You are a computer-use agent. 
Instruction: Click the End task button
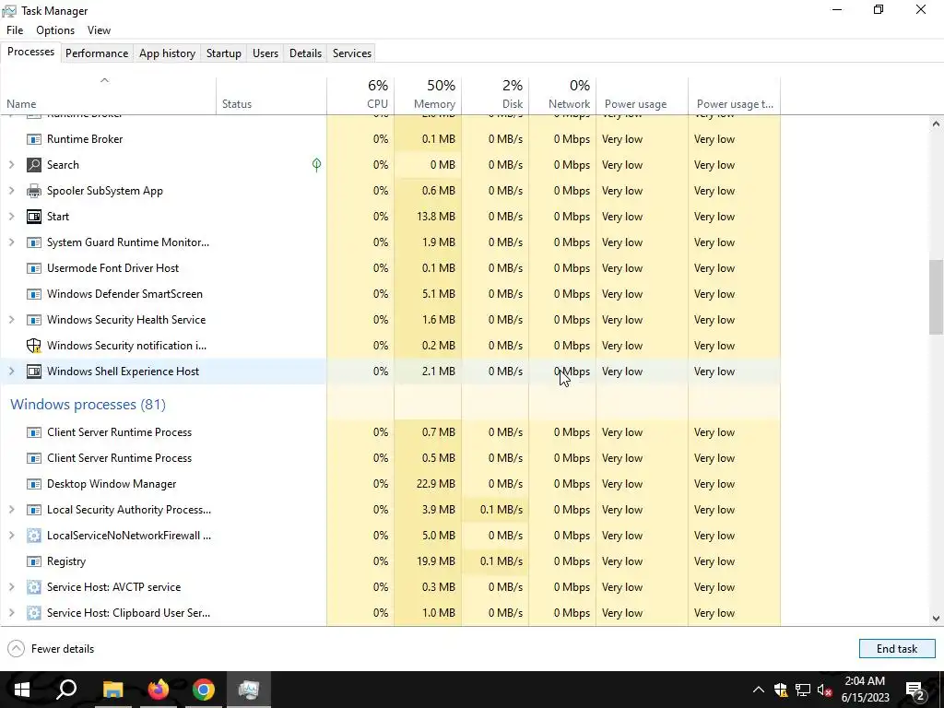(x=897, y=649)
